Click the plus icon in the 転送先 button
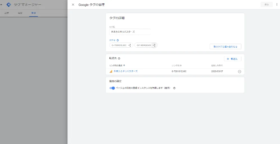This screenshot has width=280, height=144. pos(228,59)
